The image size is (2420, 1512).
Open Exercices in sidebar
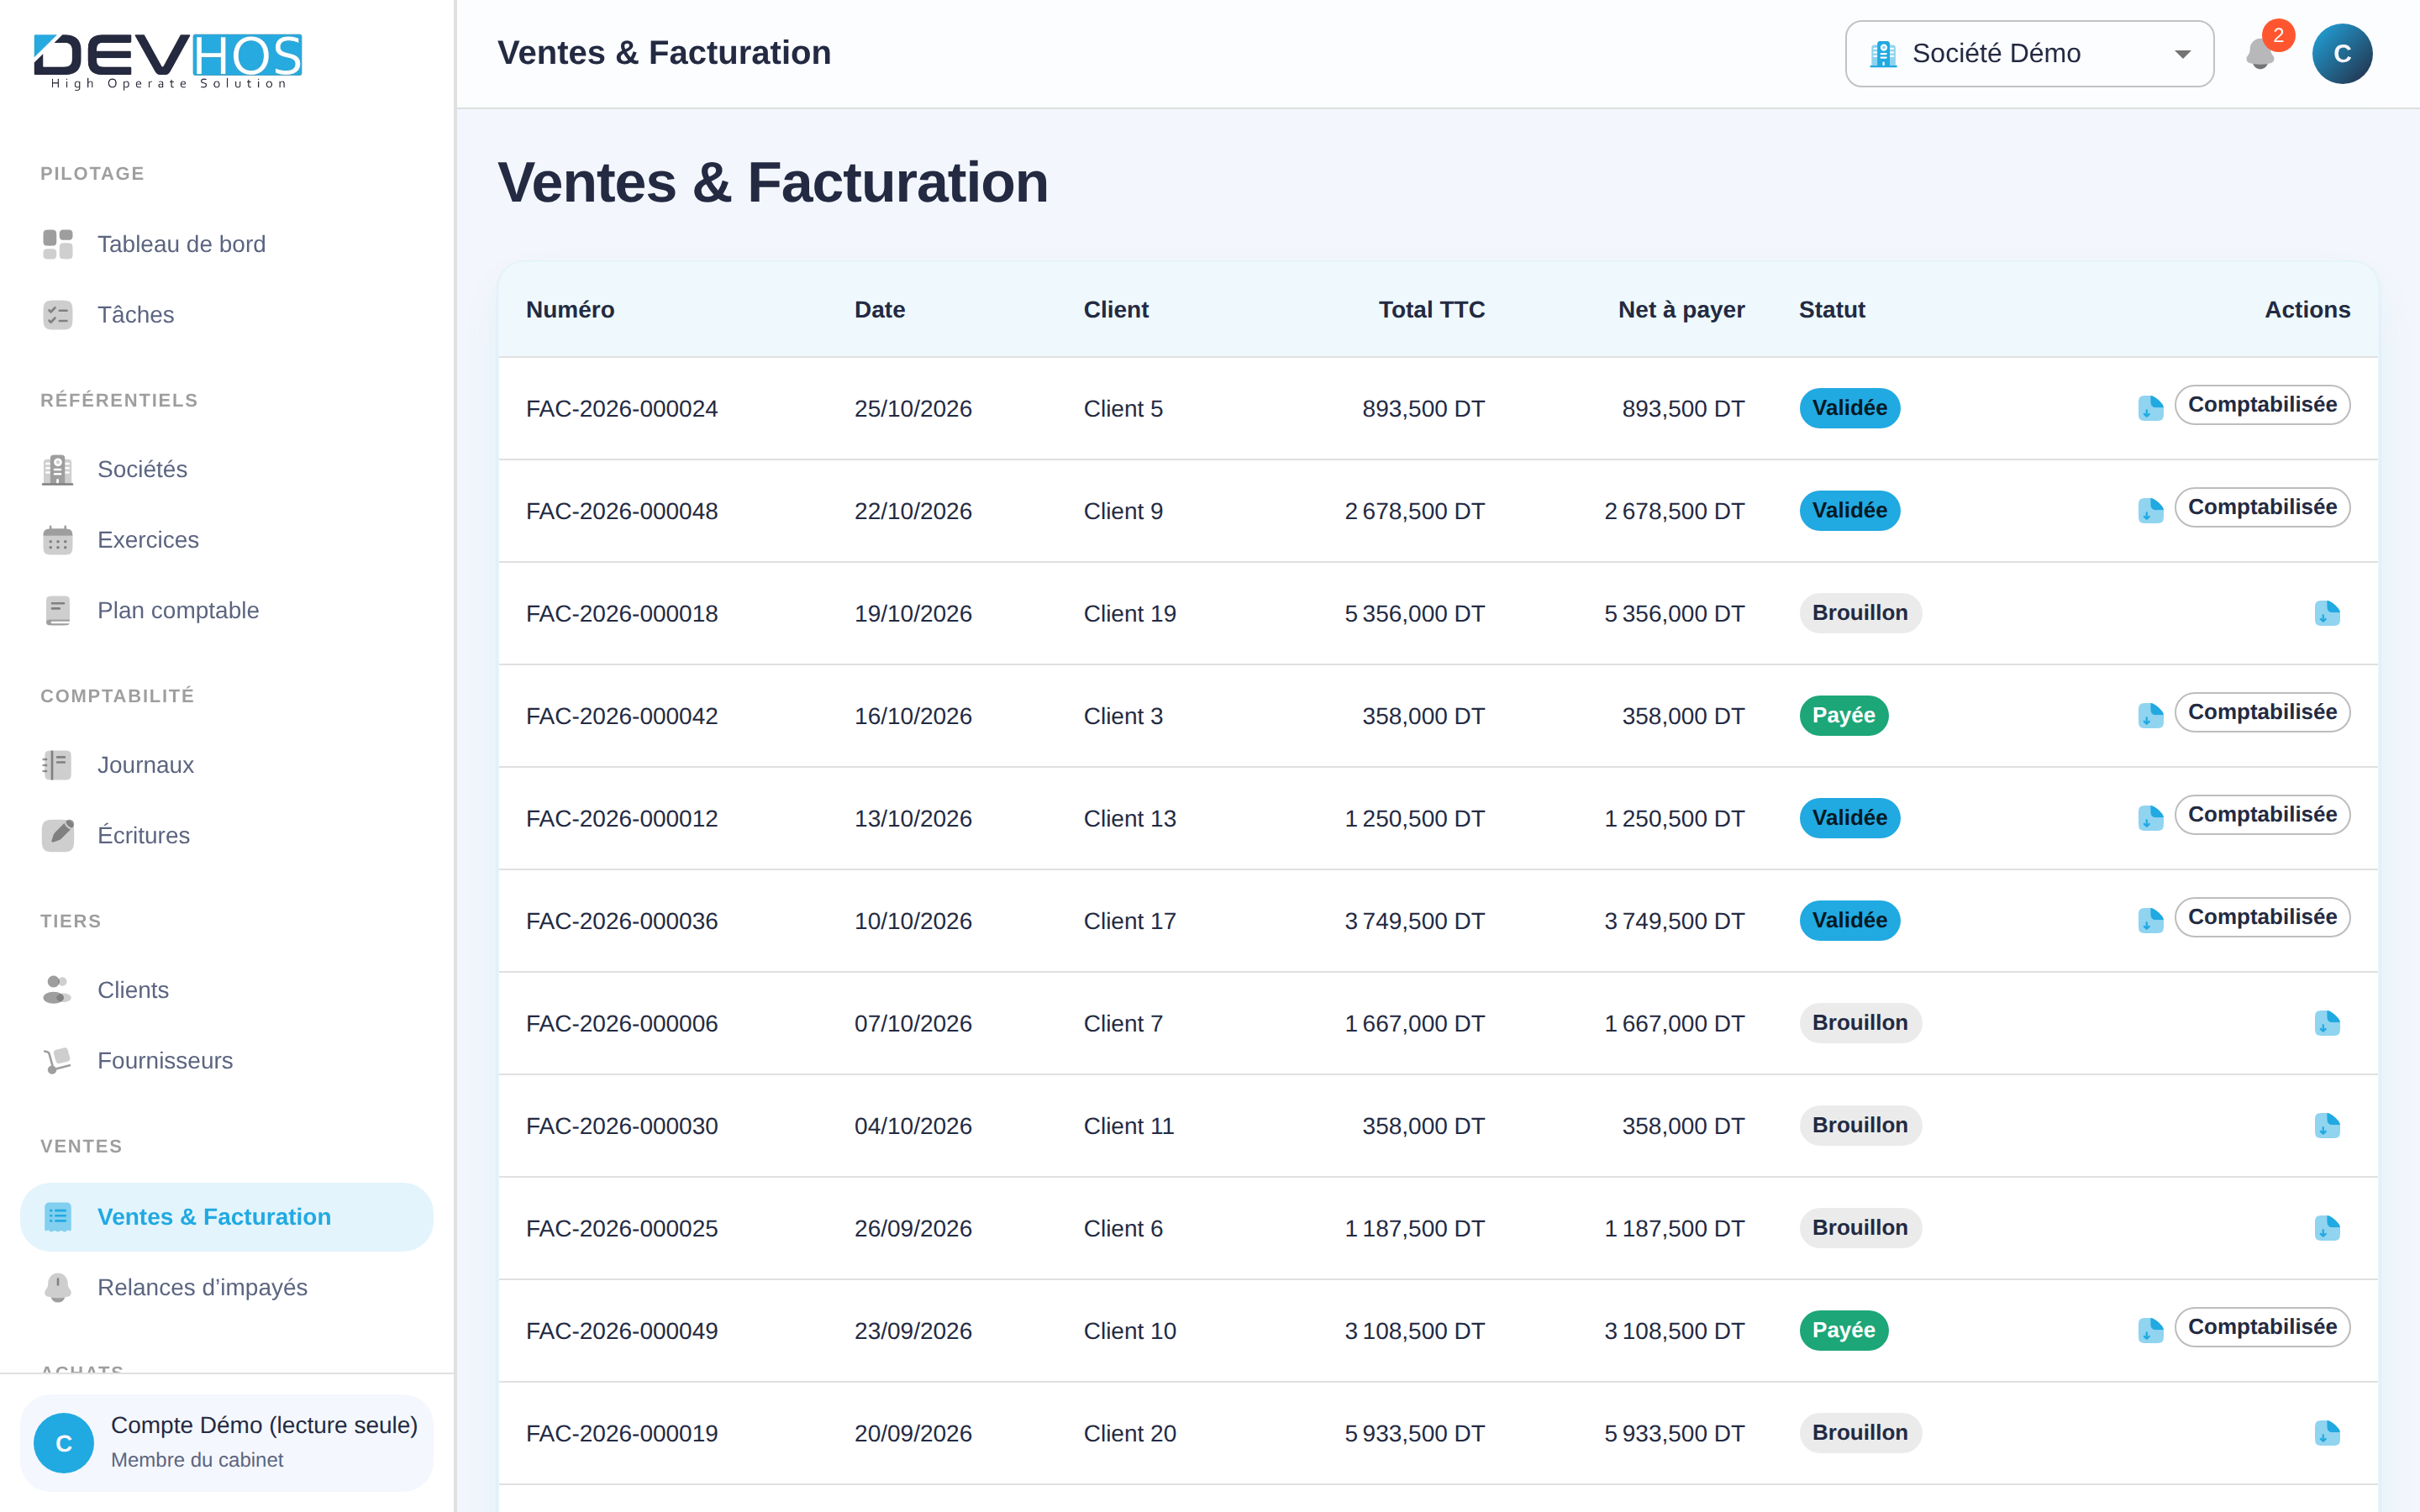click(x=226, y=540)
